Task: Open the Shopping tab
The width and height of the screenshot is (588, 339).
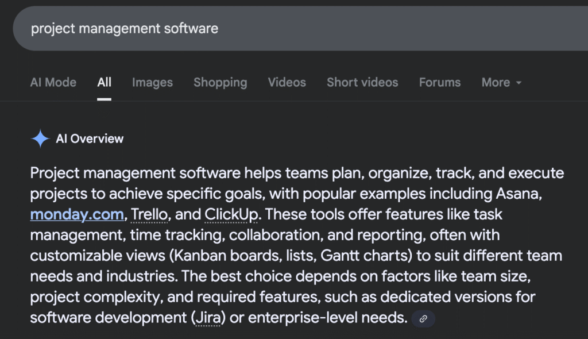Action: click(220, 82)
